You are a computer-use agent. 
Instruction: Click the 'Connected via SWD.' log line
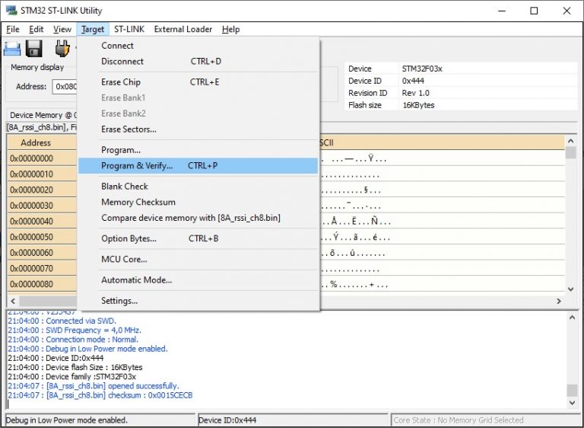tap(62, 321)
